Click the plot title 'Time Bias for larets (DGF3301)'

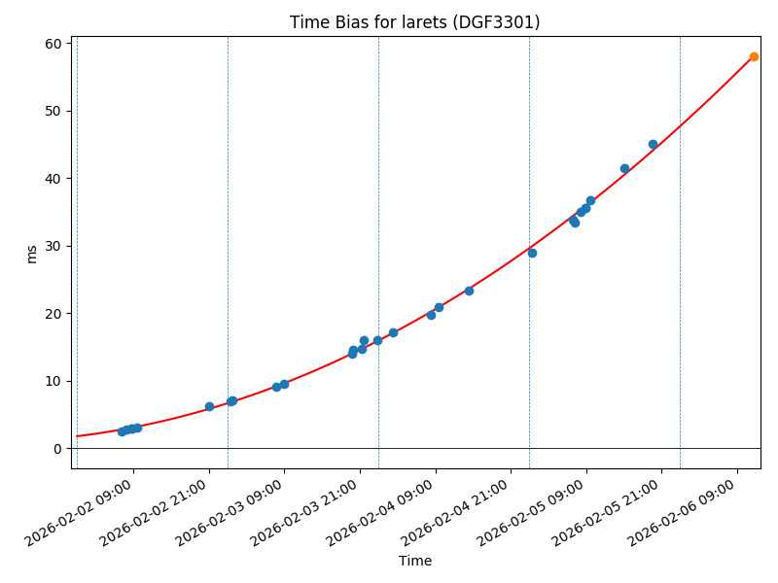pyautogui.click(x=414, y=22)
